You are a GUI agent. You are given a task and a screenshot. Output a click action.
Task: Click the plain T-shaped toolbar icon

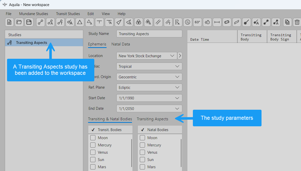(x=99, y=22)
